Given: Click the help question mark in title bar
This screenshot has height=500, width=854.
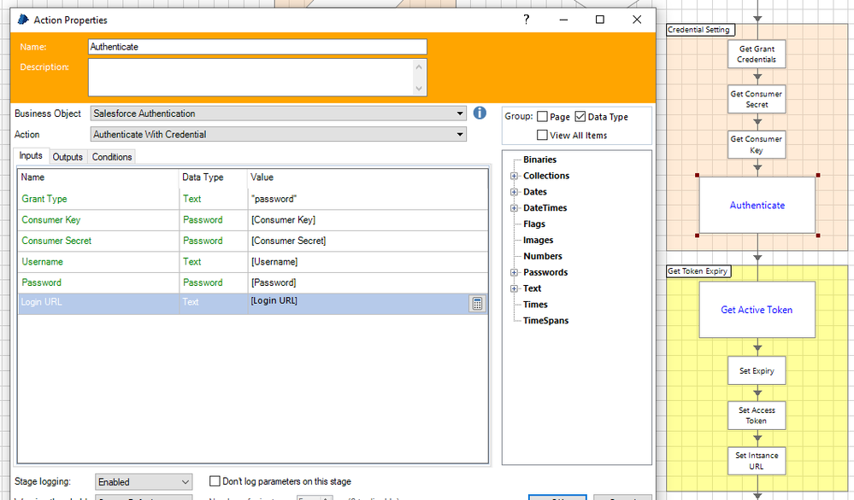Looking at the screenshot, I should (x=527, y=20).
